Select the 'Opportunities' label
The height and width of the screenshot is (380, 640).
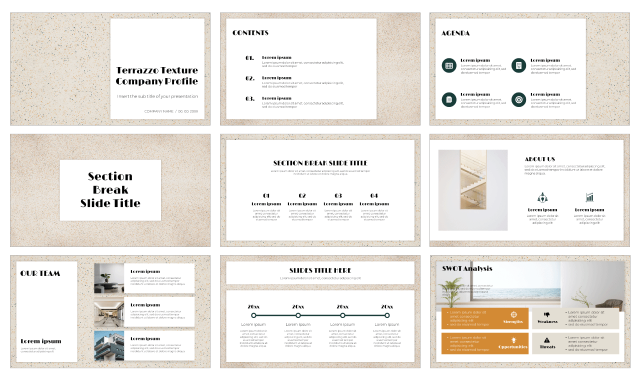pyautogui.click(x=513, y=347)
